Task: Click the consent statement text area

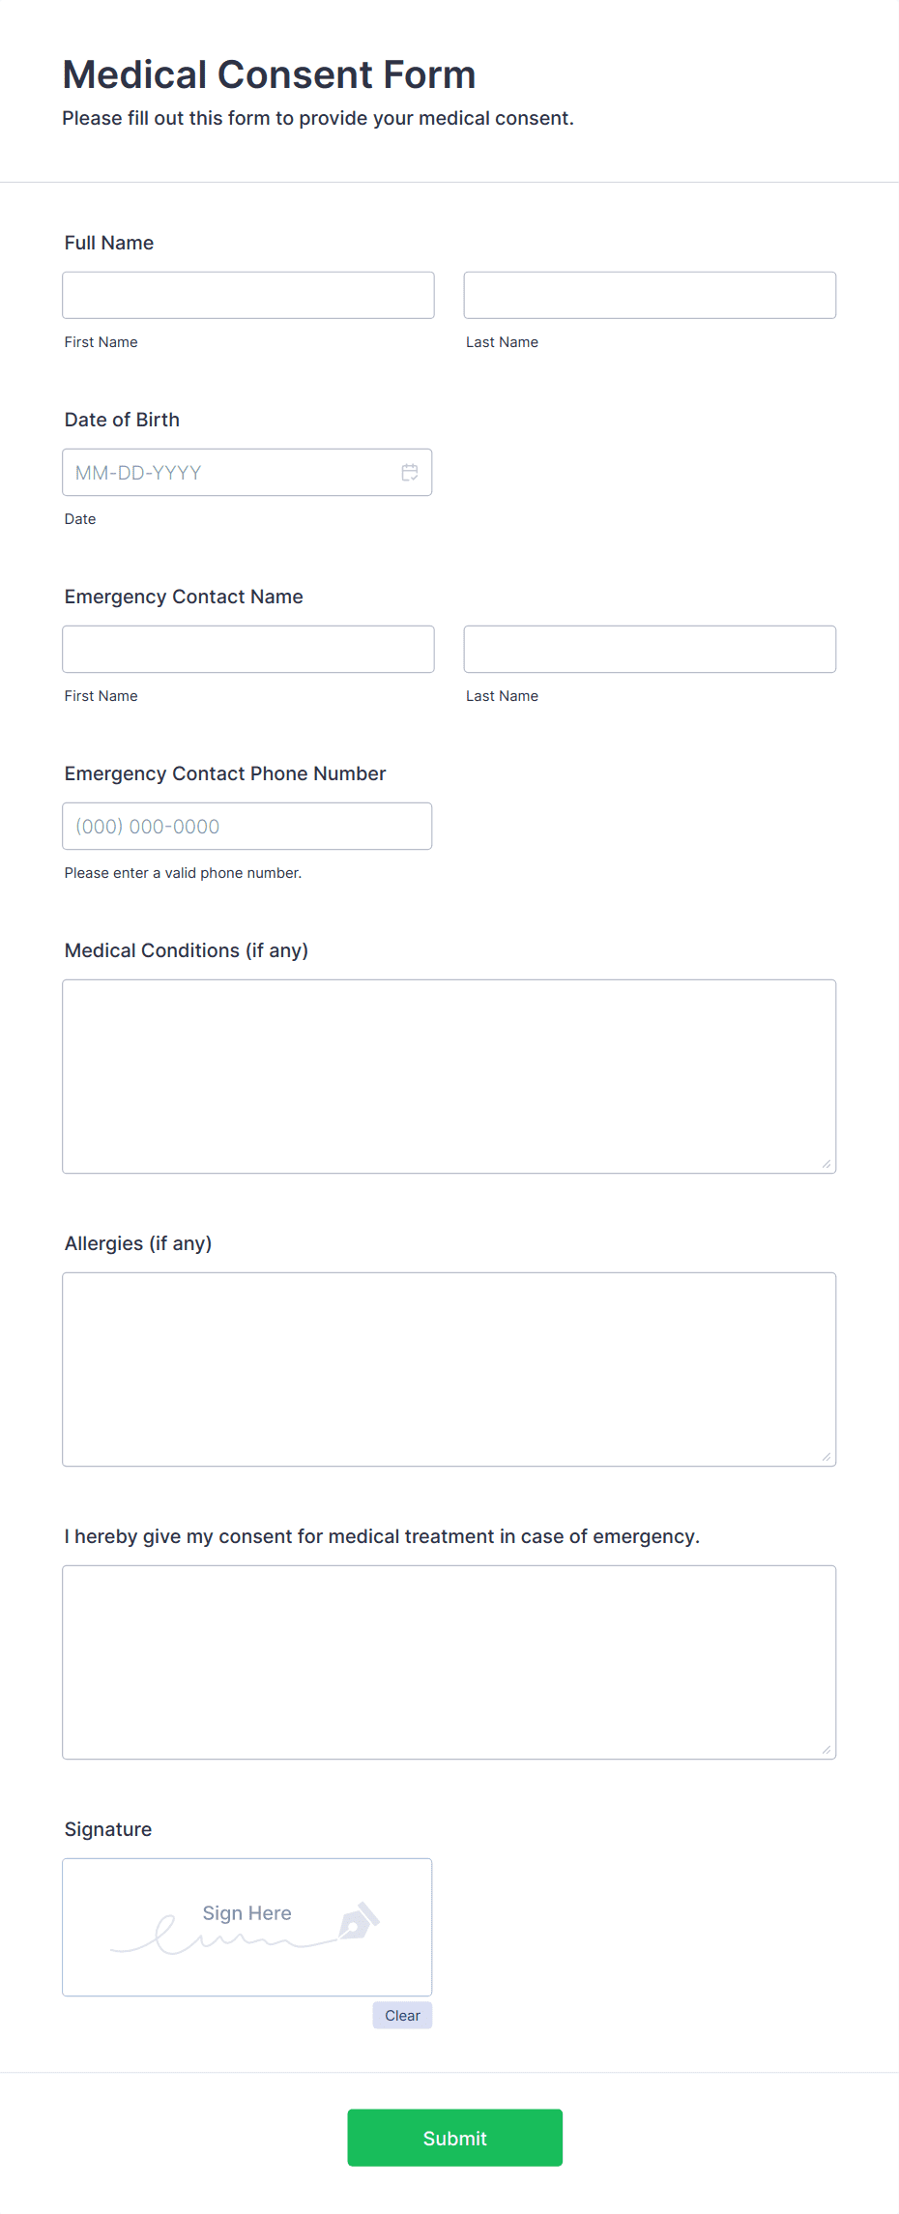Action: (x=449, y=1663)
